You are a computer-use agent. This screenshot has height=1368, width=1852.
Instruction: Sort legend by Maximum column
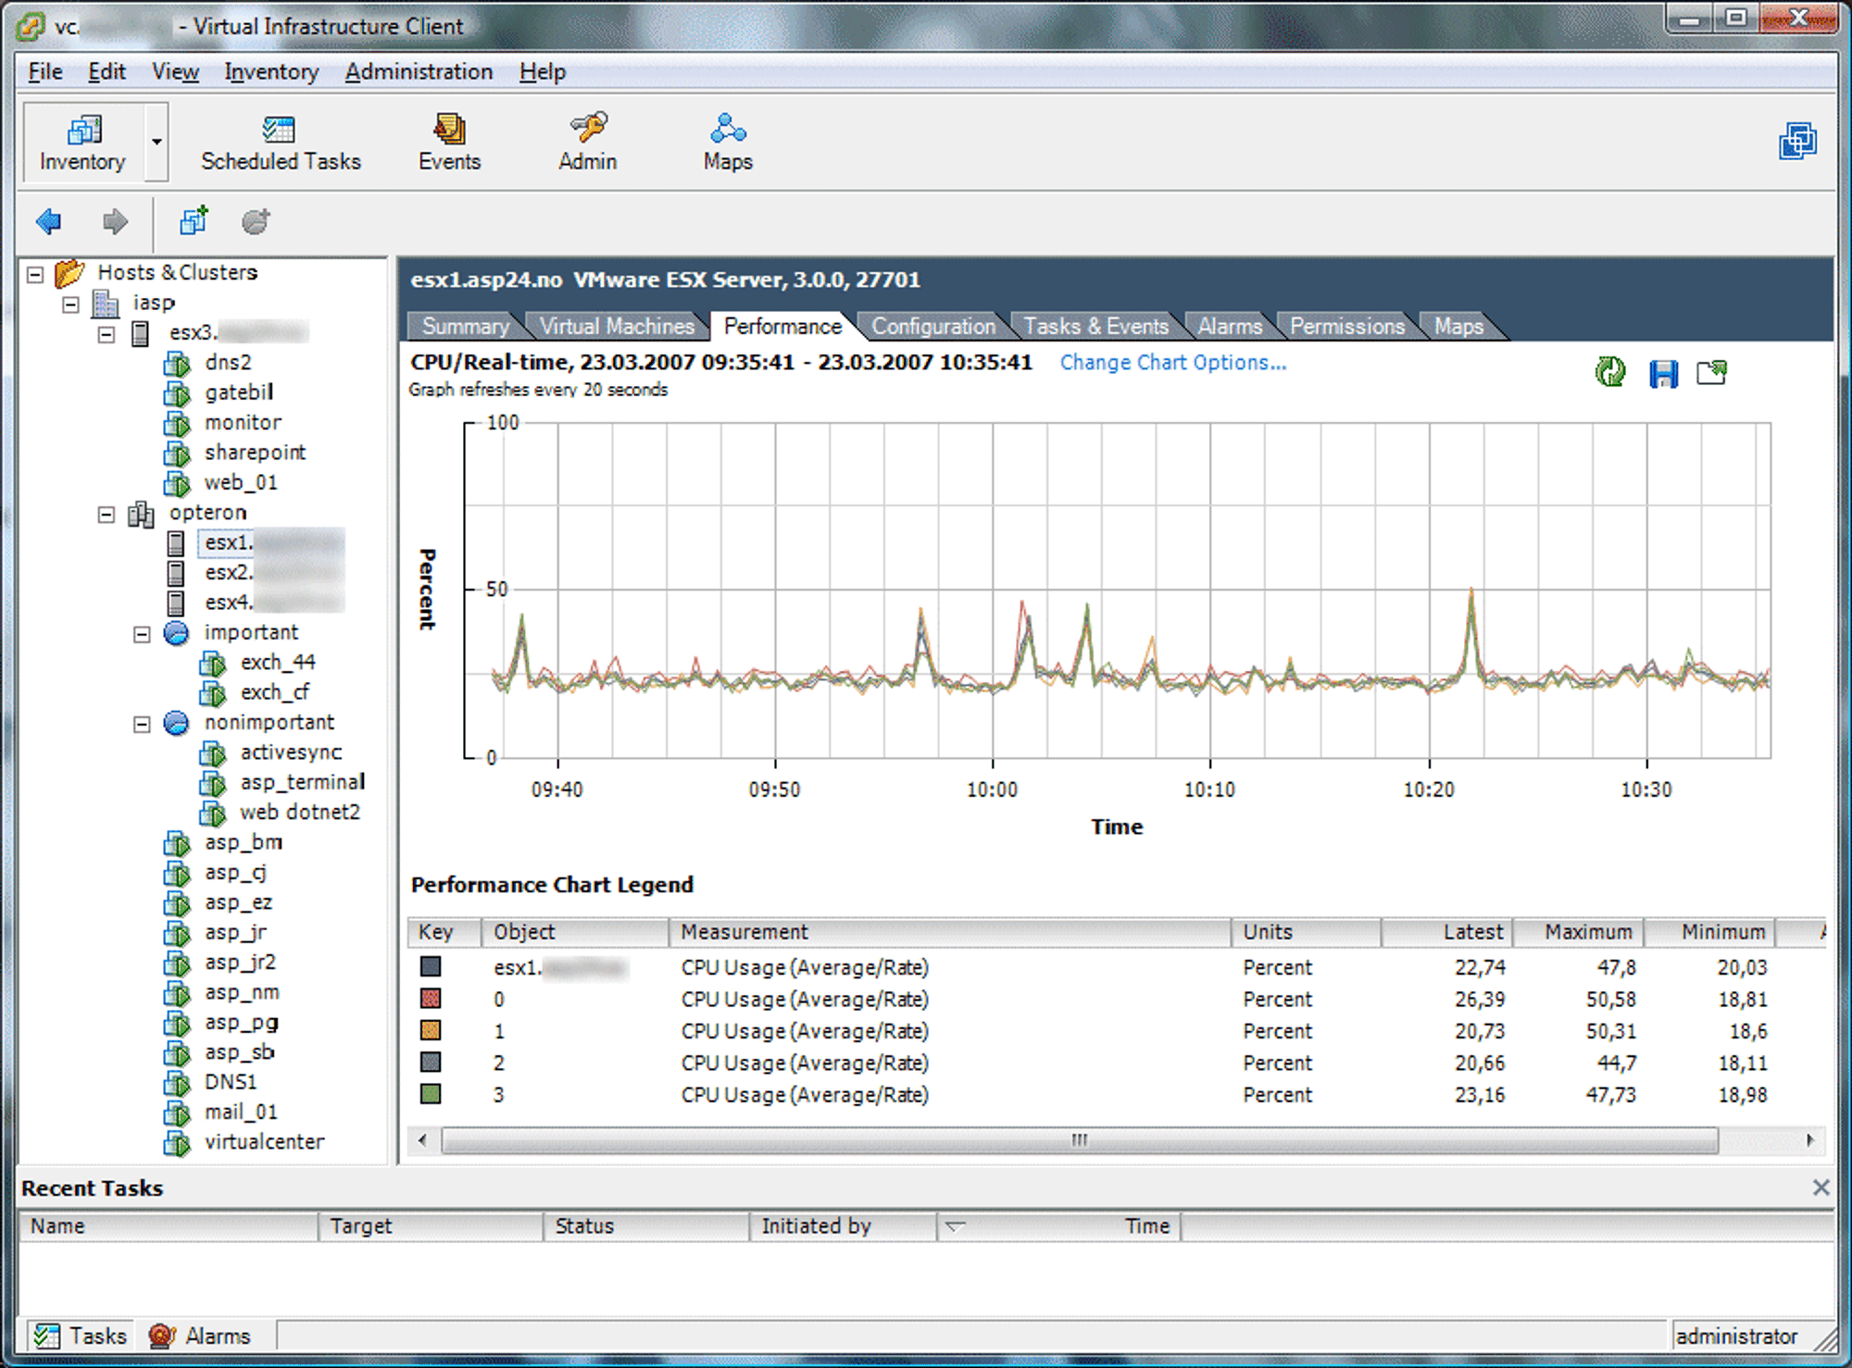click(x=1579, y=932)
